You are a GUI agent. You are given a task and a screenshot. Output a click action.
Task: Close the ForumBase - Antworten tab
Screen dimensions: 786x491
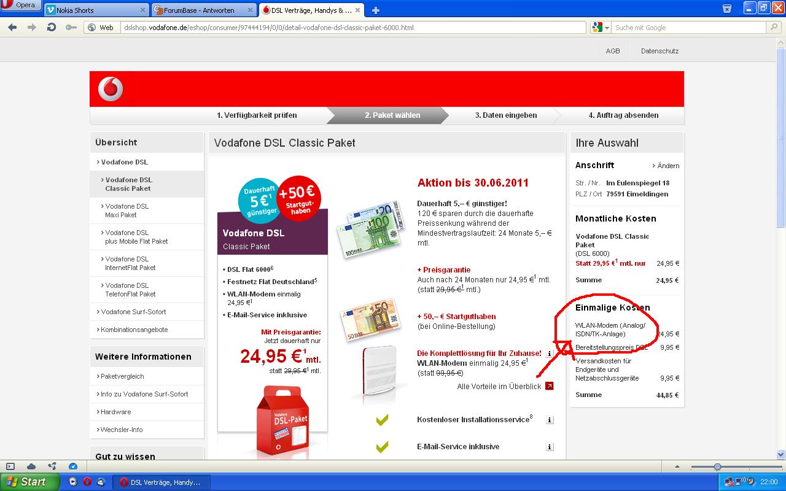pyautogui.click(x=251, y=10)
